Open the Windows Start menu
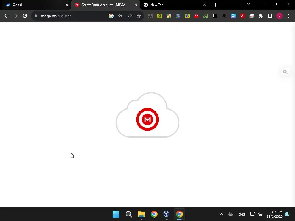295x221 pixels. click(116, 214)
